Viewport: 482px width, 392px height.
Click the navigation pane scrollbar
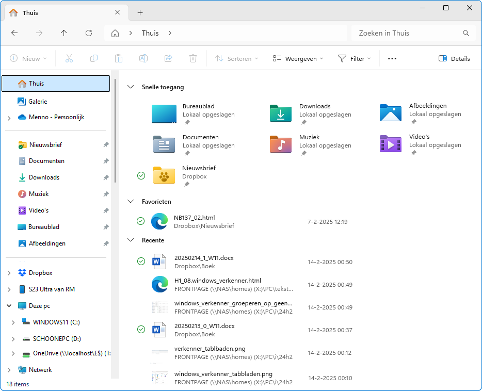coord(115,131)
